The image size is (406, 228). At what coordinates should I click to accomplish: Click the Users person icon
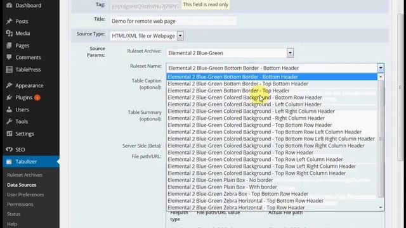(x=9, y=110)
